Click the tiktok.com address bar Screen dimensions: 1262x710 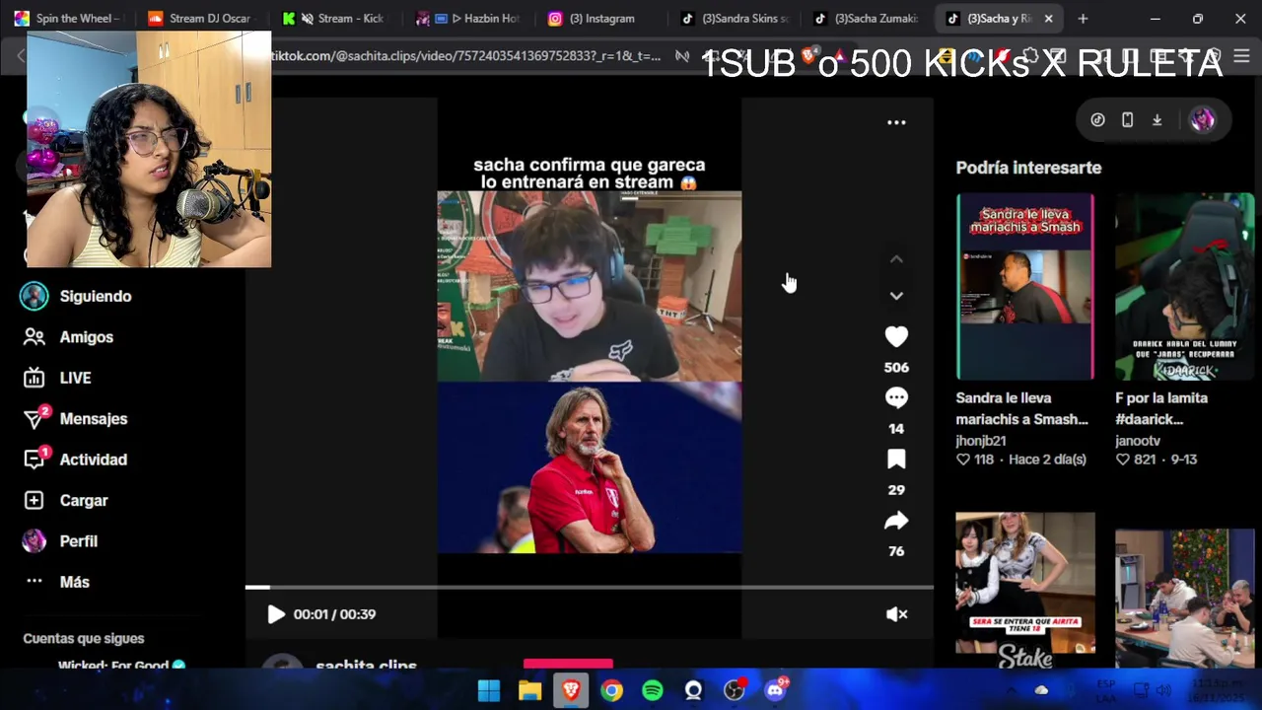tap(465, 56)
